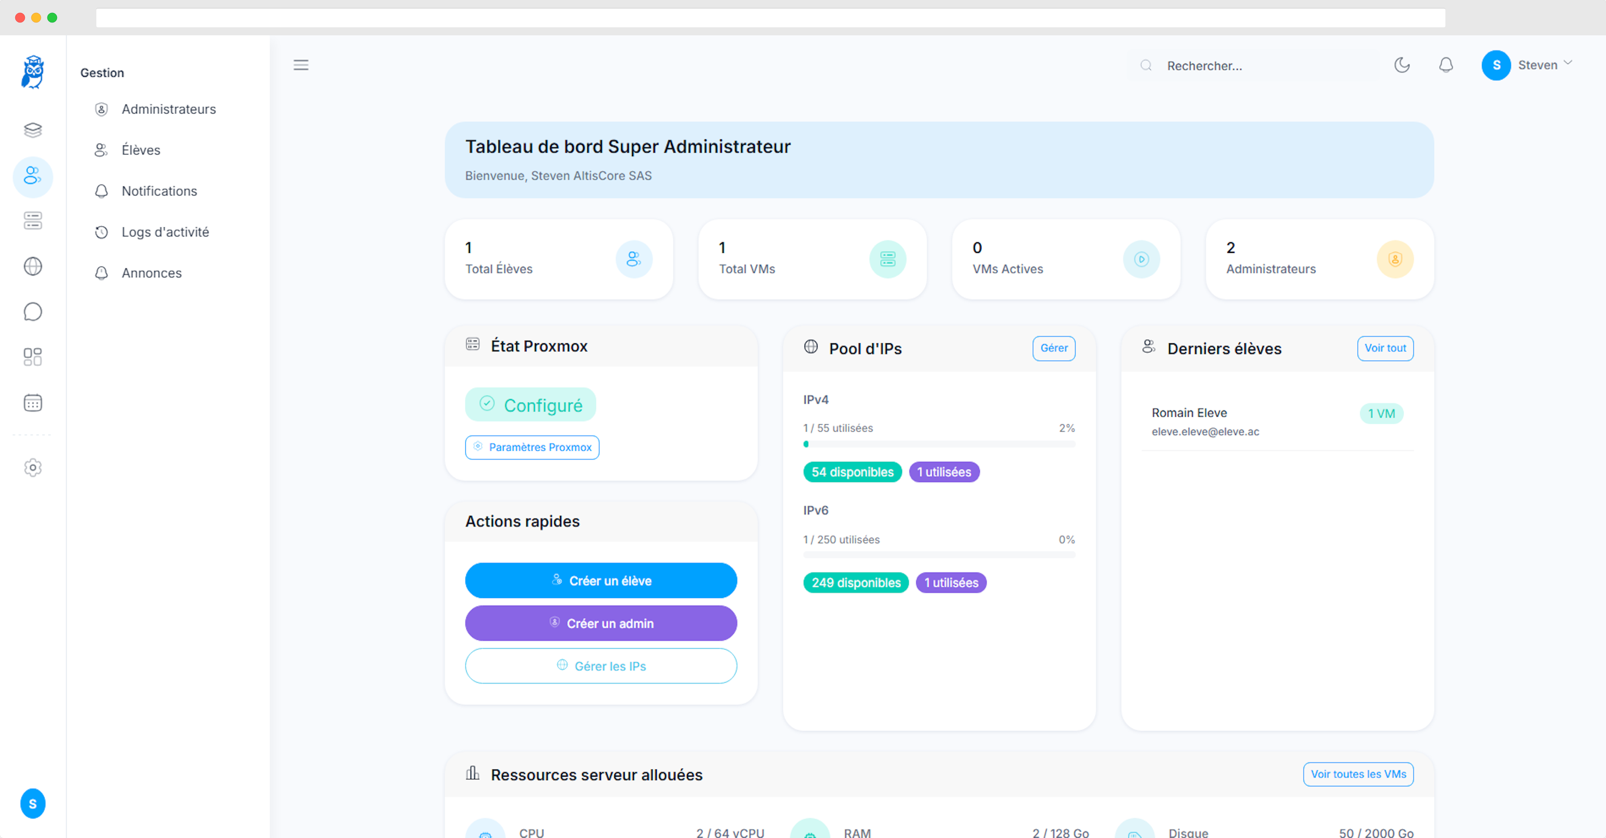This screenshot has height=838, width=1606.
Task: Open Administrateurs menu item
Action: (168, 109)
